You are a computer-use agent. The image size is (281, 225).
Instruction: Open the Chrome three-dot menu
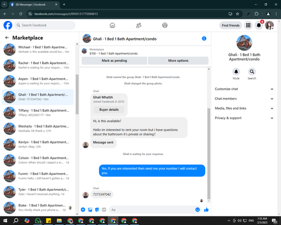click(x=276, y=14)
